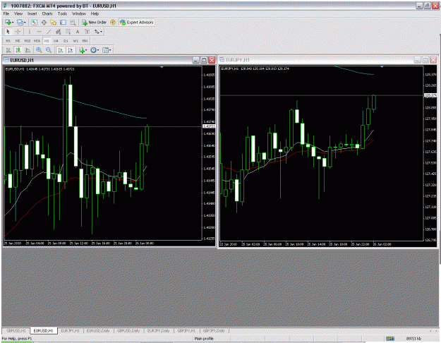
Task: Click the MetaEditor yellow diamond icon
Action: point(113,22)
